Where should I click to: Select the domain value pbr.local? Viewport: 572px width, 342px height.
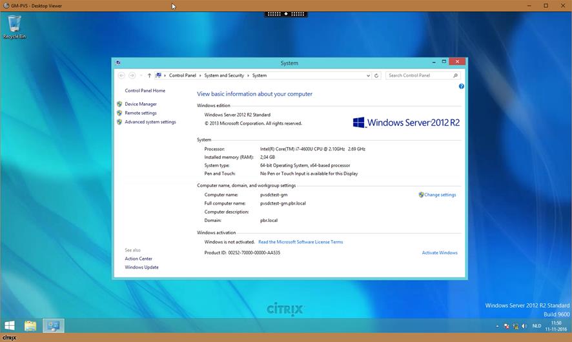coord(269,220)
